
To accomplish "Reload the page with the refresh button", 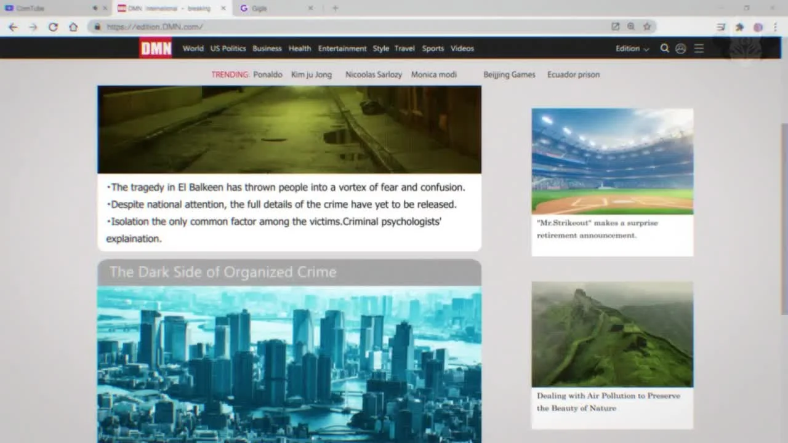I will click(x=53, y=27).
